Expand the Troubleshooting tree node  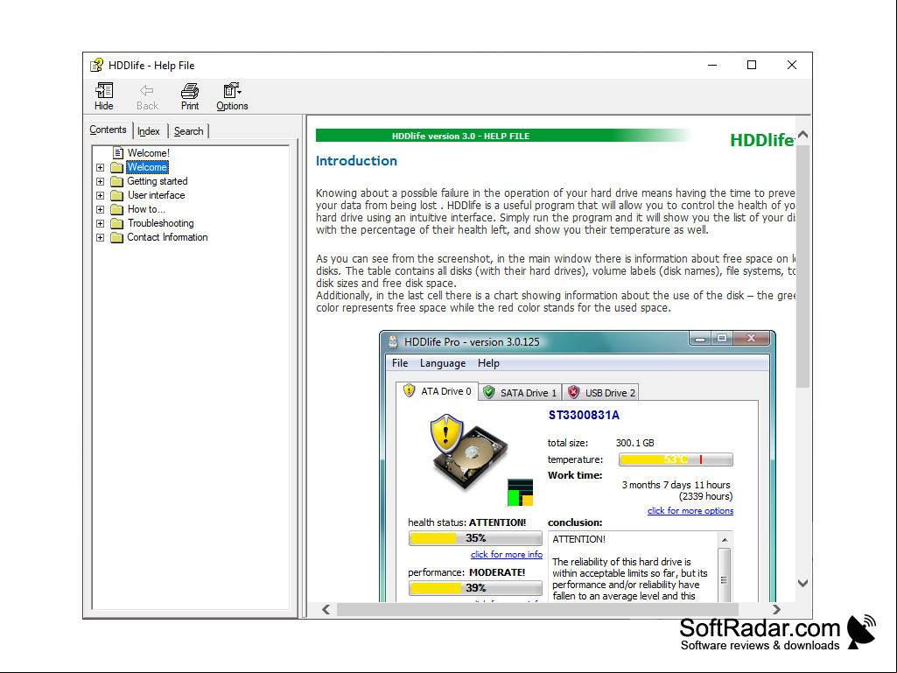pyautogui.click(x=100, y=224)
